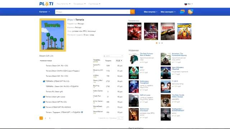Click the RAD game title
This screenshot has height=129, width=230.
(x=142, y=67)
